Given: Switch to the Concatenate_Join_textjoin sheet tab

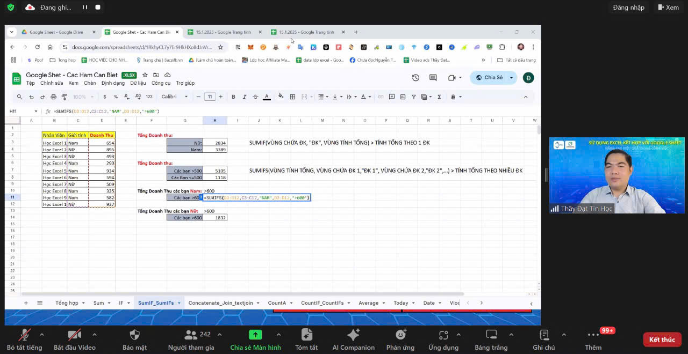Looking at the screenshot, I should tap(224, 303).
